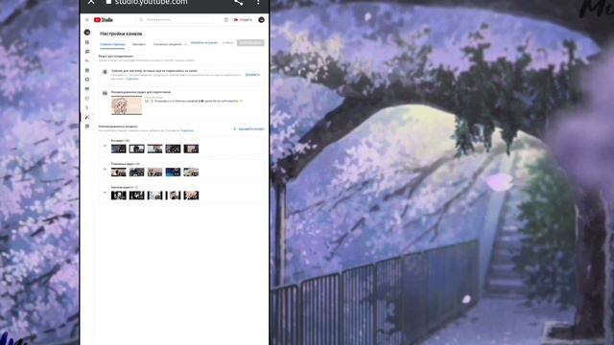This screenshot has width=614, height=345.
Task: Open the browser three-dot menu
Action: [x=258, y=2]
